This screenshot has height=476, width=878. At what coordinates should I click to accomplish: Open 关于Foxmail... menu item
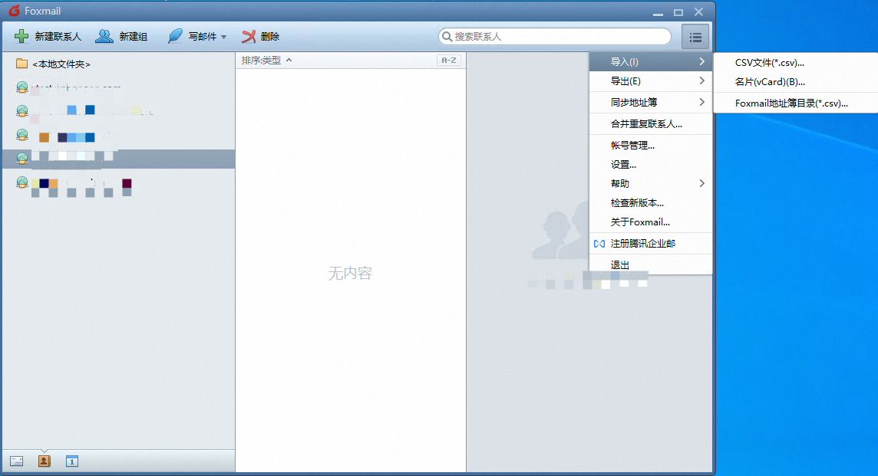[651, 222]
